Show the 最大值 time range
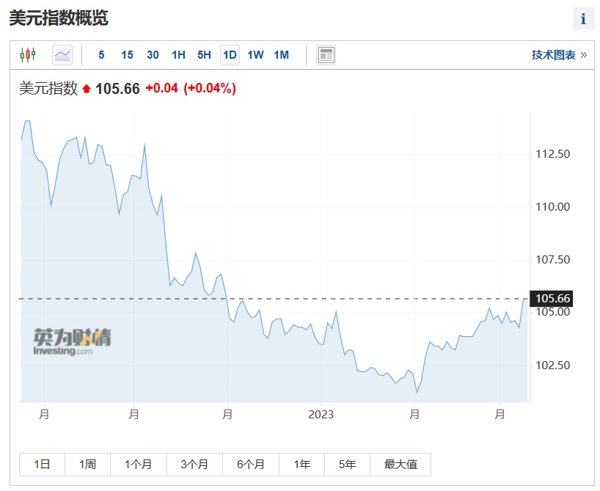This screenshot has width=600, height=491. 400,465
